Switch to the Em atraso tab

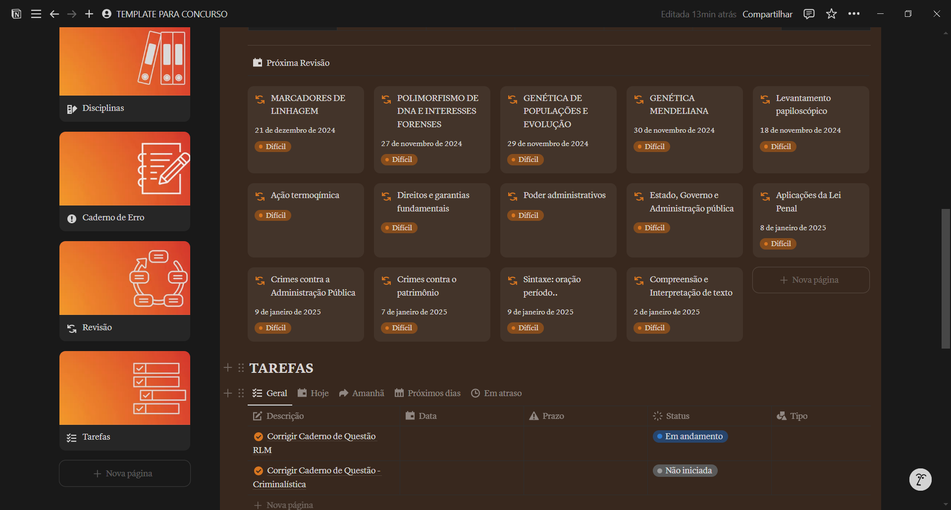pyautogui.click(x=496, y=393)
